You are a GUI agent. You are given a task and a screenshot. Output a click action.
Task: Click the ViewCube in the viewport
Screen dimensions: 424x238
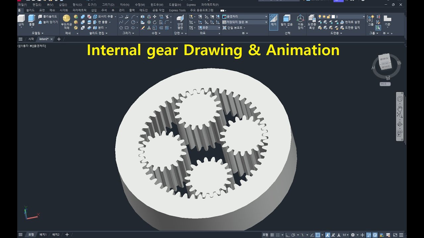pos(386,62)
